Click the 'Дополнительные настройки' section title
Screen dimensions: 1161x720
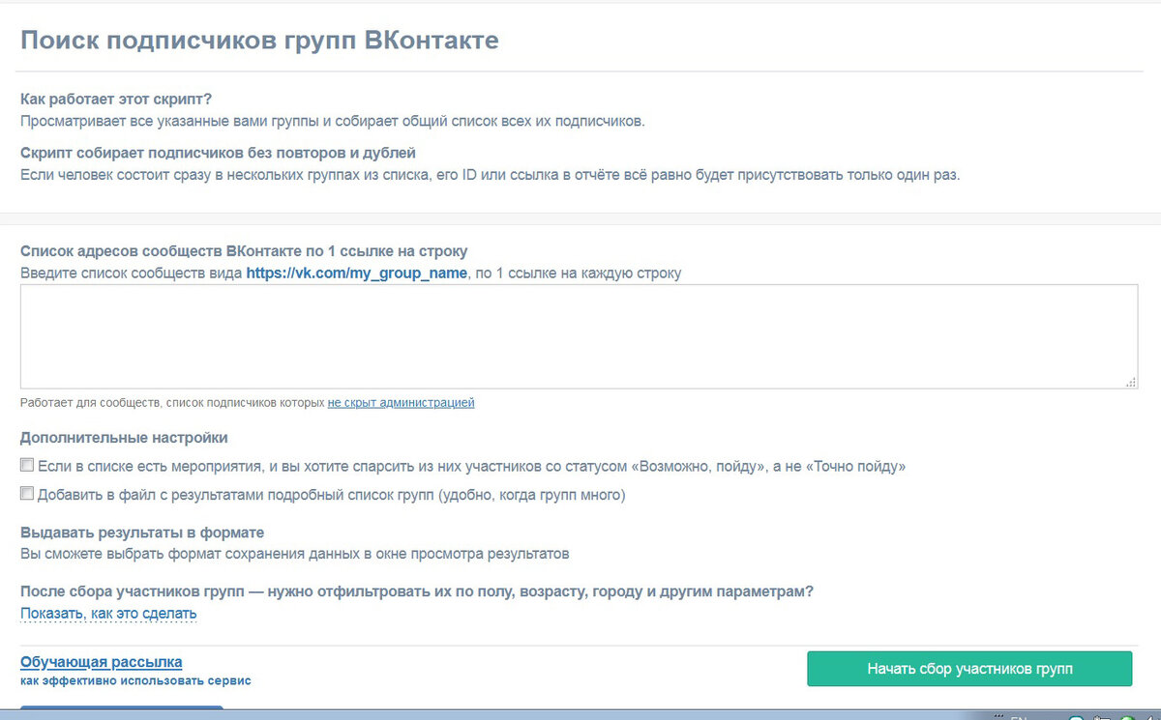point(124,438)
